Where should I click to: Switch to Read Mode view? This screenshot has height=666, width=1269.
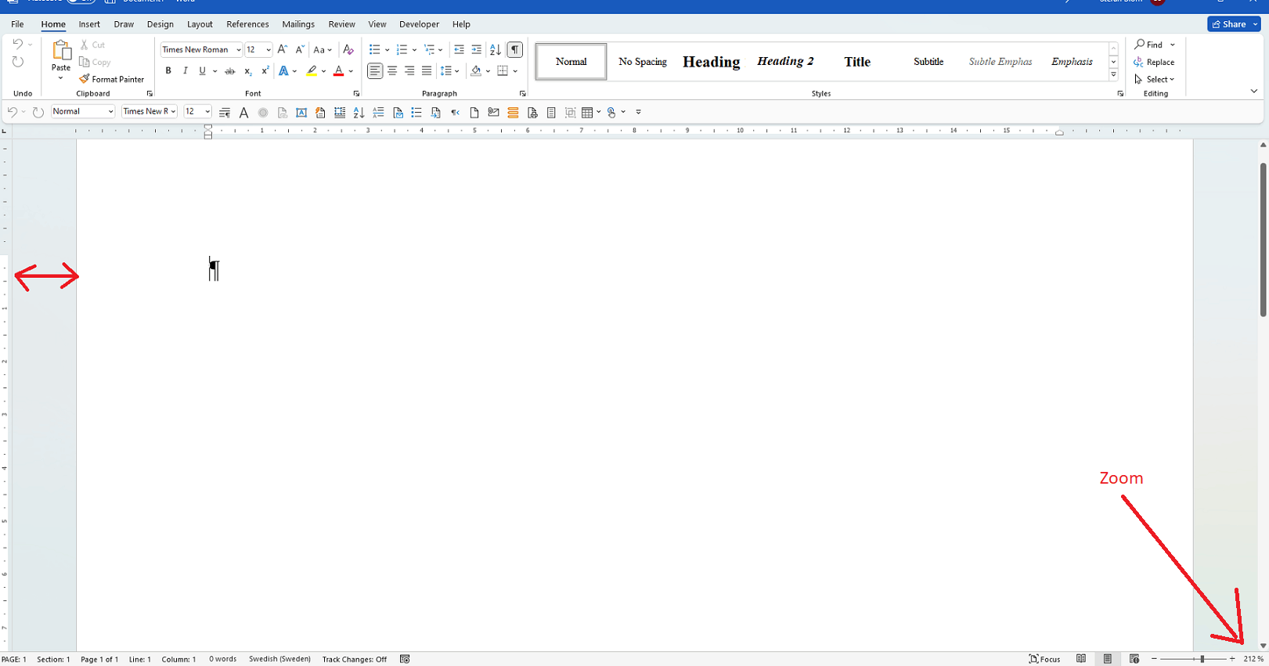(1081, 659)
